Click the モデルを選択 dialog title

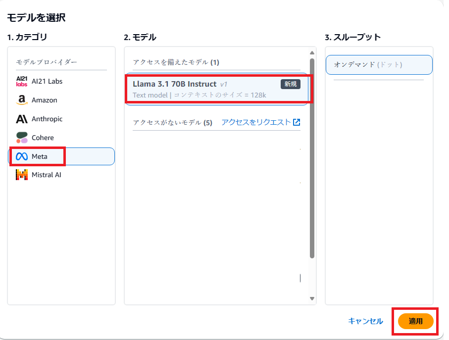pyautogui.click(x=36, y=18)
